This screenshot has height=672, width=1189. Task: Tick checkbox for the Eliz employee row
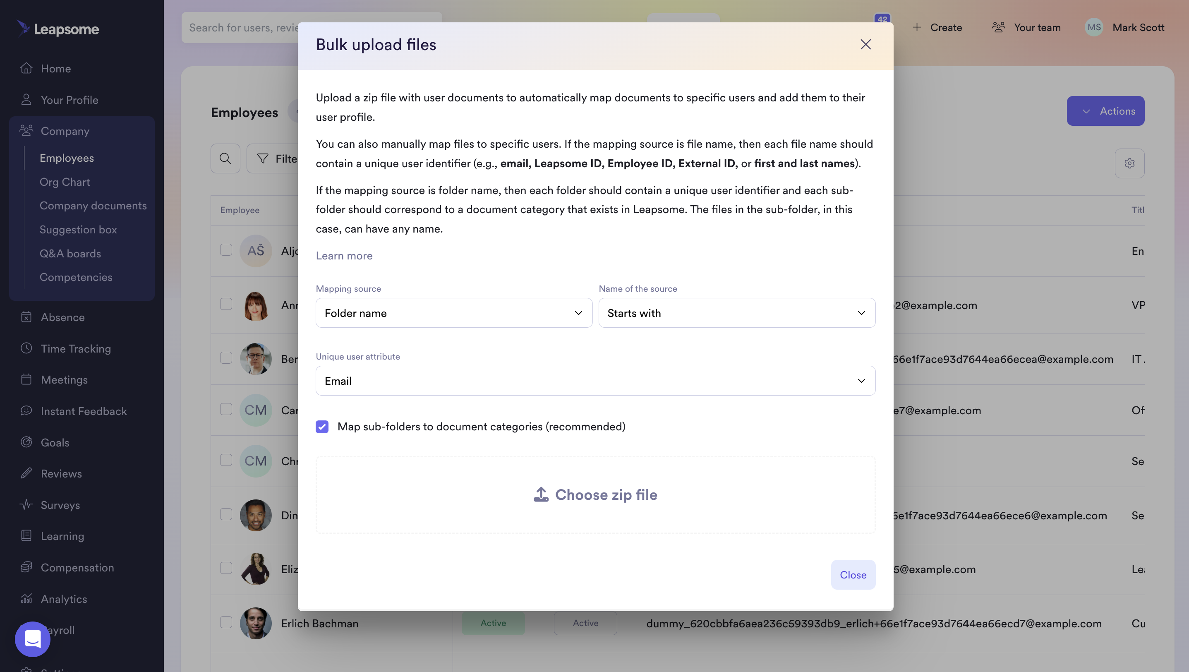pyautogui.click(x=226, y=568)
